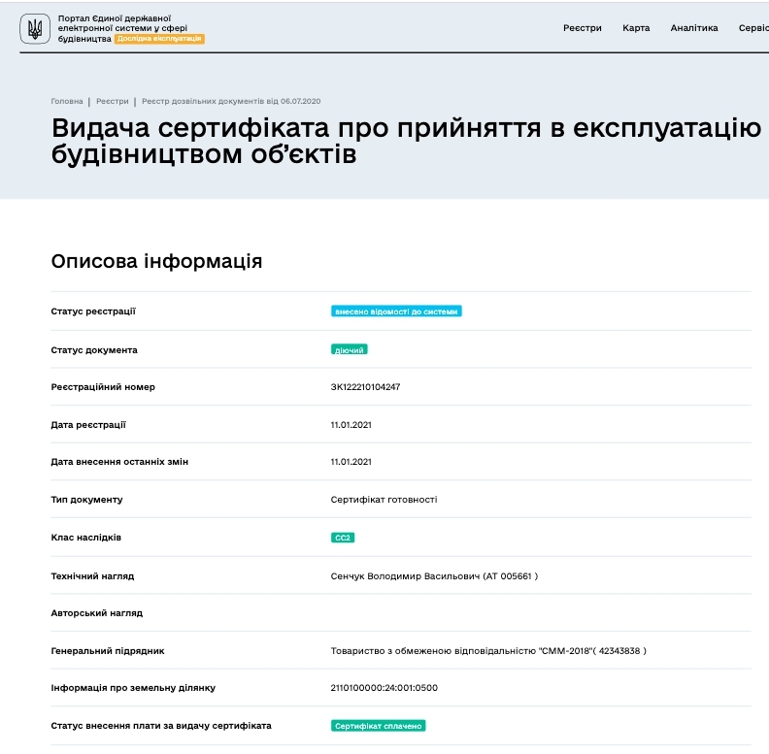The height and width of the screenshot is (754, 769).
Task: Click the 'Технічний нагляд' label
Action: pyautogui.click(x=92, y=576)
